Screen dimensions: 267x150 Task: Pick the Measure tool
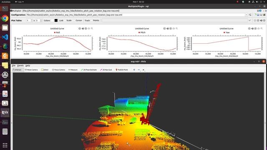click(73, 70)
